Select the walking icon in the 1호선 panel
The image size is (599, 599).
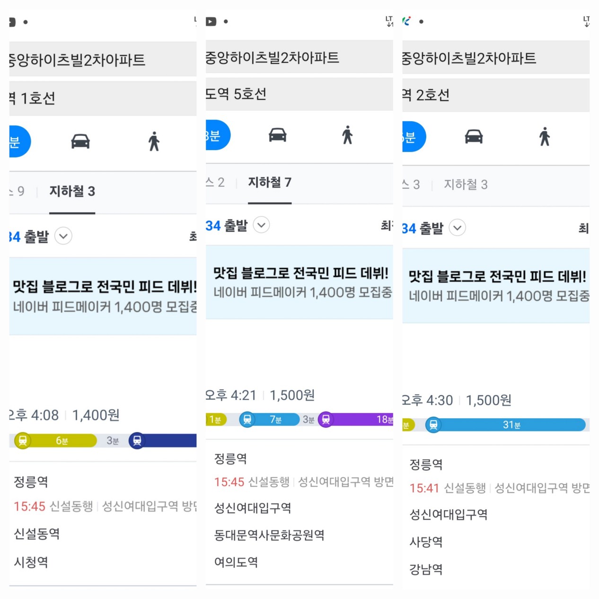coord(154,141)
